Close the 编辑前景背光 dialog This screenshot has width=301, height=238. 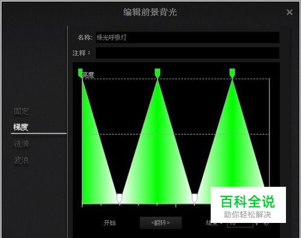point(290,12)
